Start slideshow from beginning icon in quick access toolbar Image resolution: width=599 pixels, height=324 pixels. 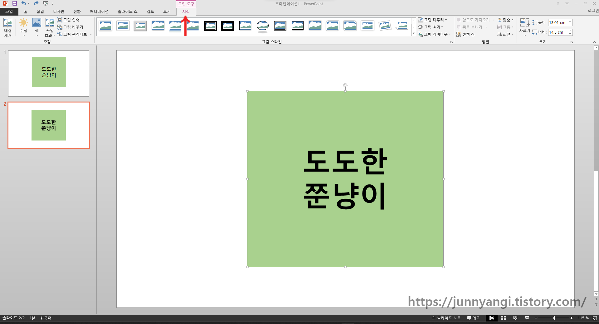coord(46,3)
